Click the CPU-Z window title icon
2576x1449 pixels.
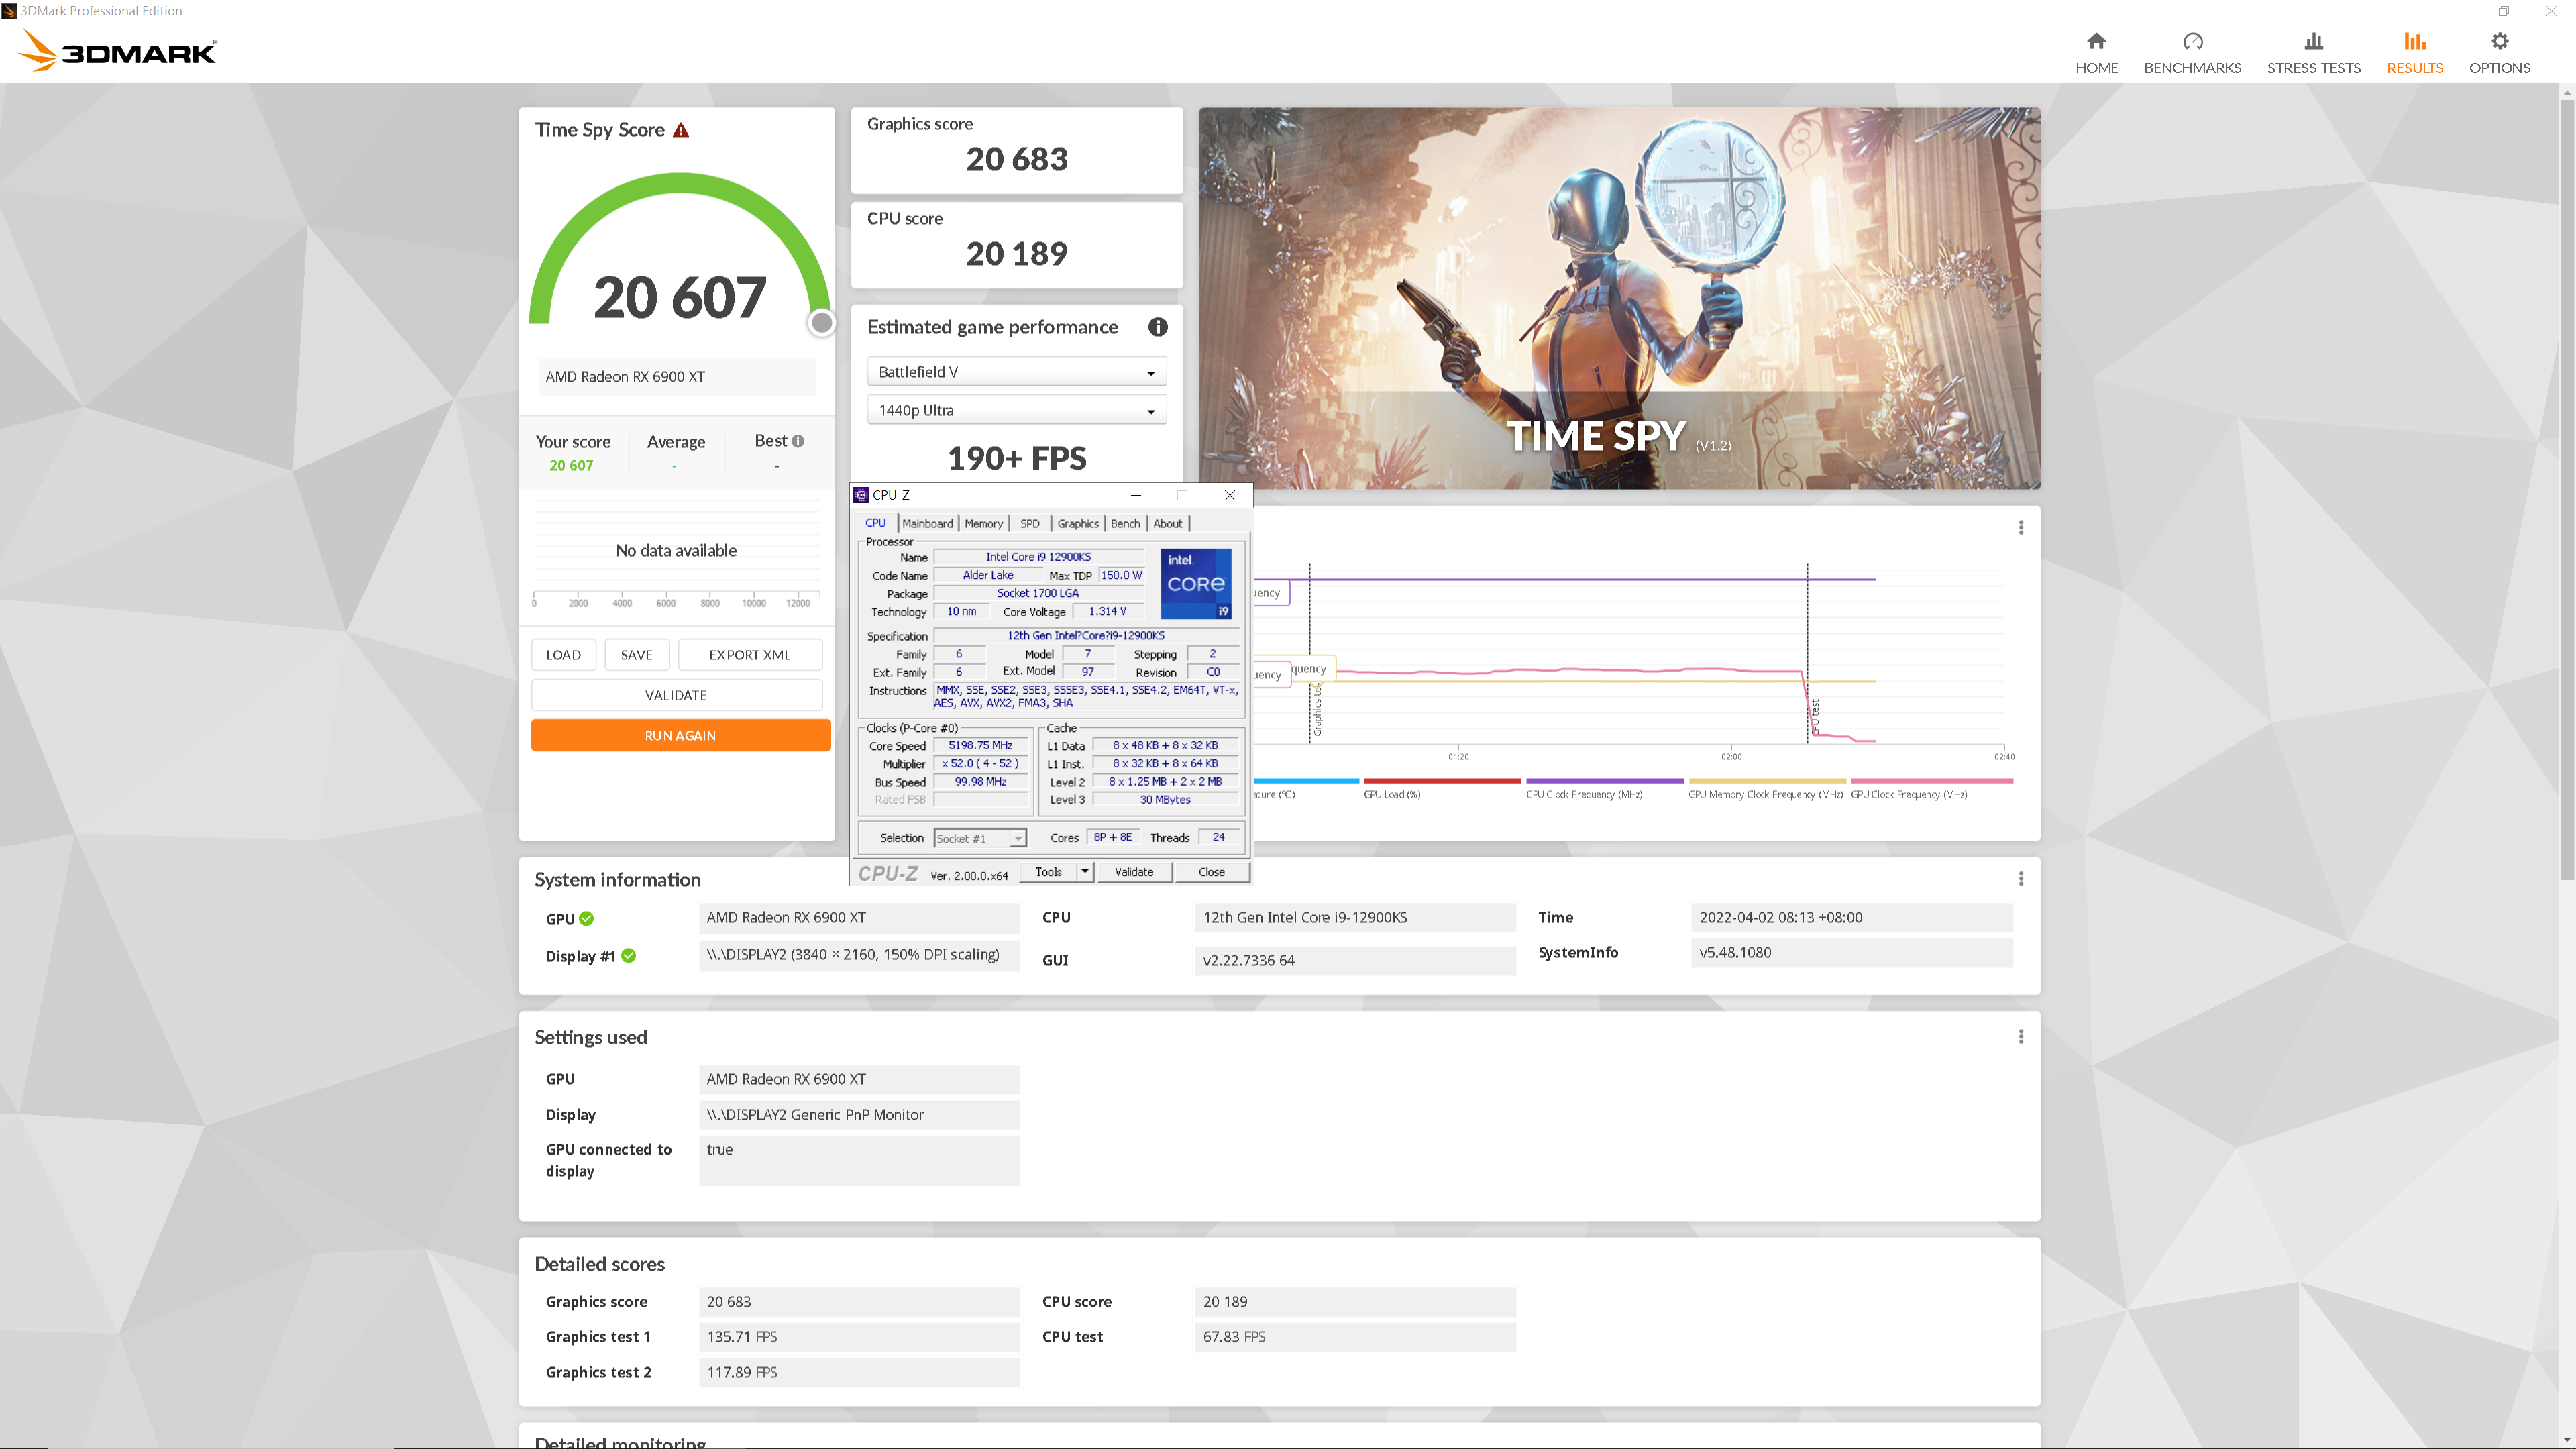pyautogui.click(x=861, y=495)
